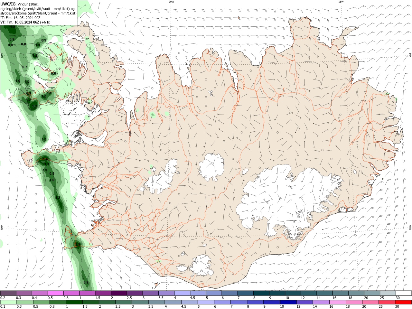Click the pure red 30 mm rain swatch
Screen dimensions: 412x309
point(403,302)
